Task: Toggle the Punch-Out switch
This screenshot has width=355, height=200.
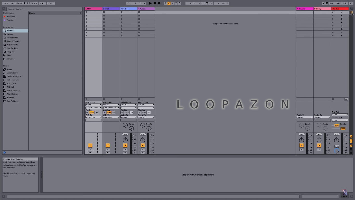Action: [211, 3]
